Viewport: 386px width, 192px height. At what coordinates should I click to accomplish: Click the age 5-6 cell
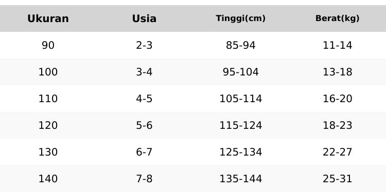(144, 125)
